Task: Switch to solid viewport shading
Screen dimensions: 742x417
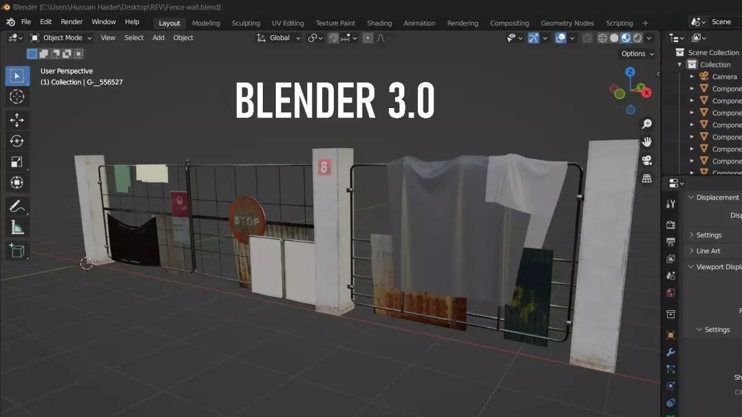Action: click(x=614, y=38)
